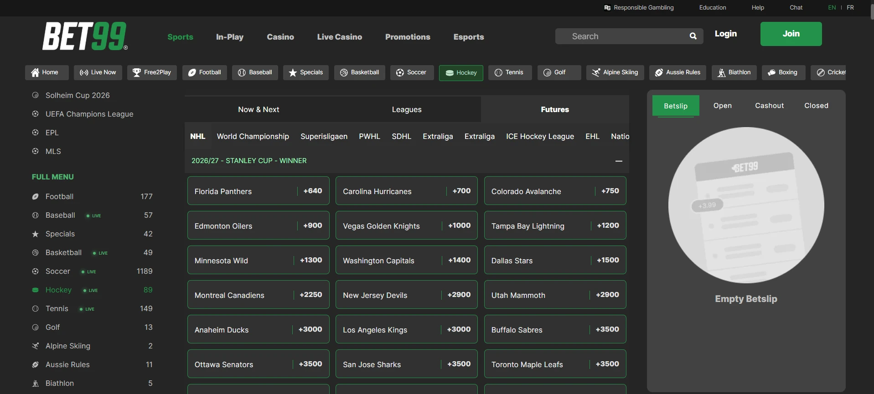Switch language to FR
Viewport: 874px width, 394px height.
(850, 8)
